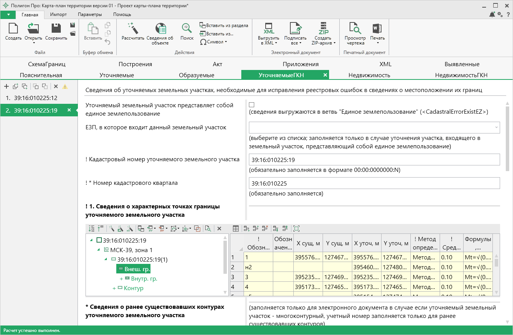Click Выгрузить в XML icon
The height and width of the screenshot is (335, 513).
click(269, 29)
